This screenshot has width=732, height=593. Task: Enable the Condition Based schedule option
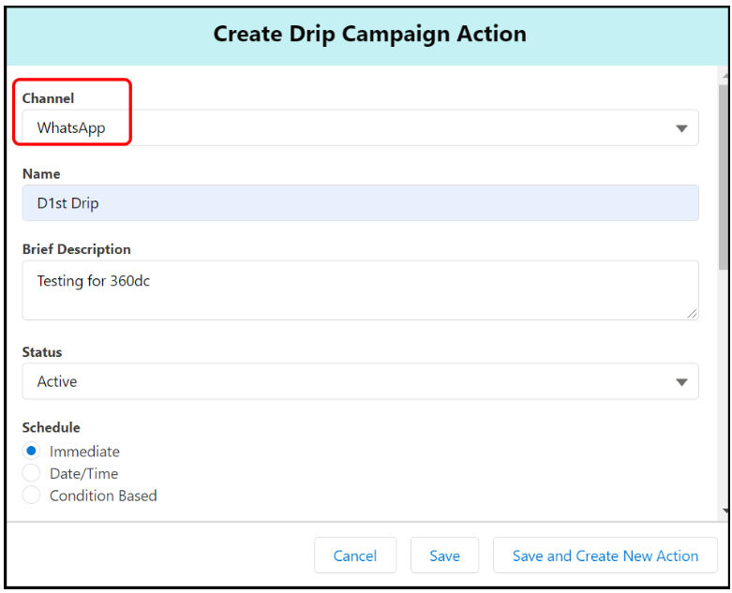(x=32, y=496)
